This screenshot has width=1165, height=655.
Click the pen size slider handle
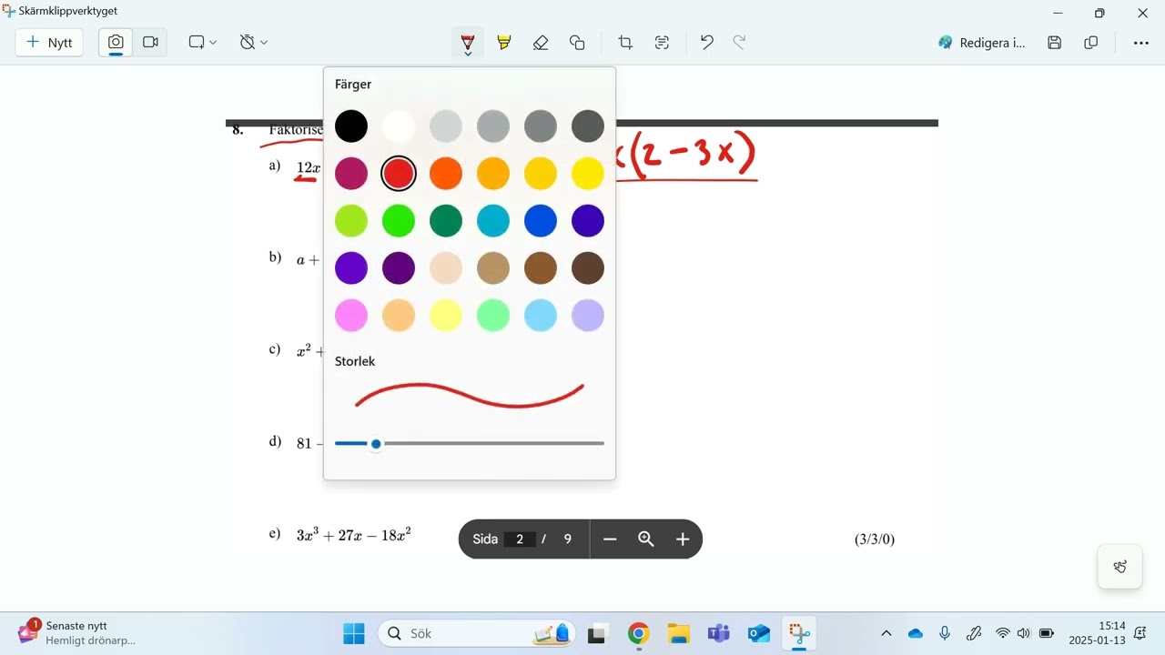coord(376,444)
